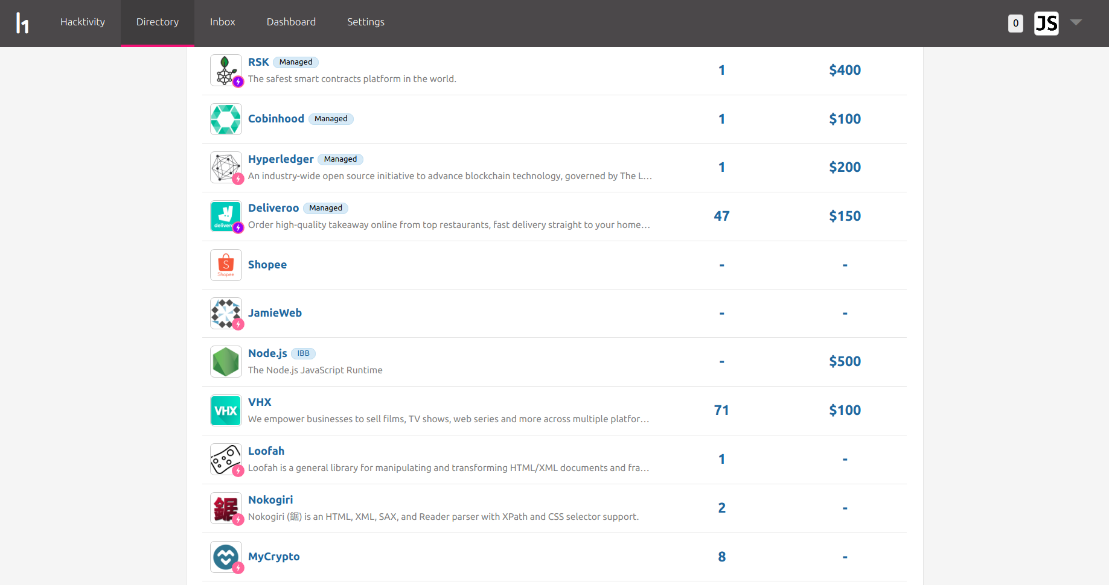Open the Hacktivity tab
The width and height of the screenshot is (1109, 585).
83,22
